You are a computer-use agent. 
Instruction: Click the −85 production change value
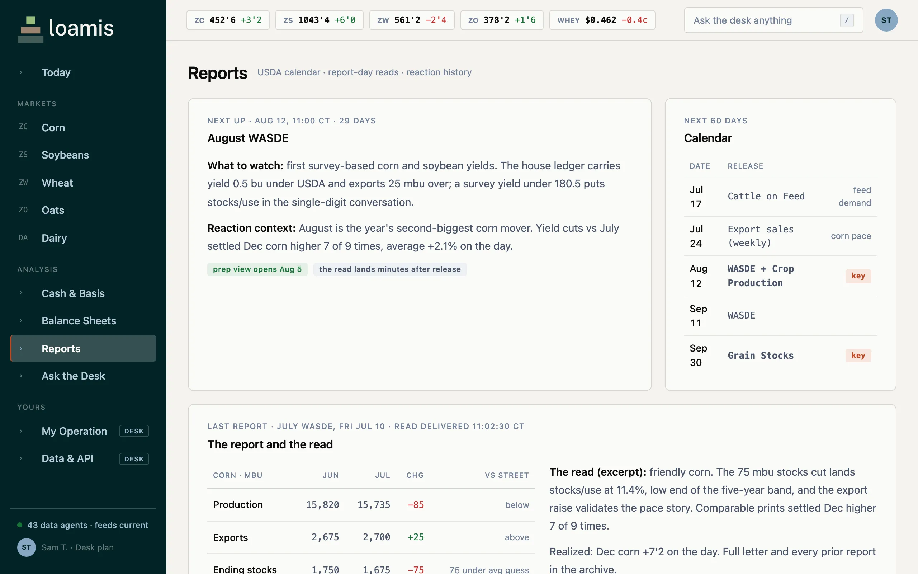pos(415,504)
